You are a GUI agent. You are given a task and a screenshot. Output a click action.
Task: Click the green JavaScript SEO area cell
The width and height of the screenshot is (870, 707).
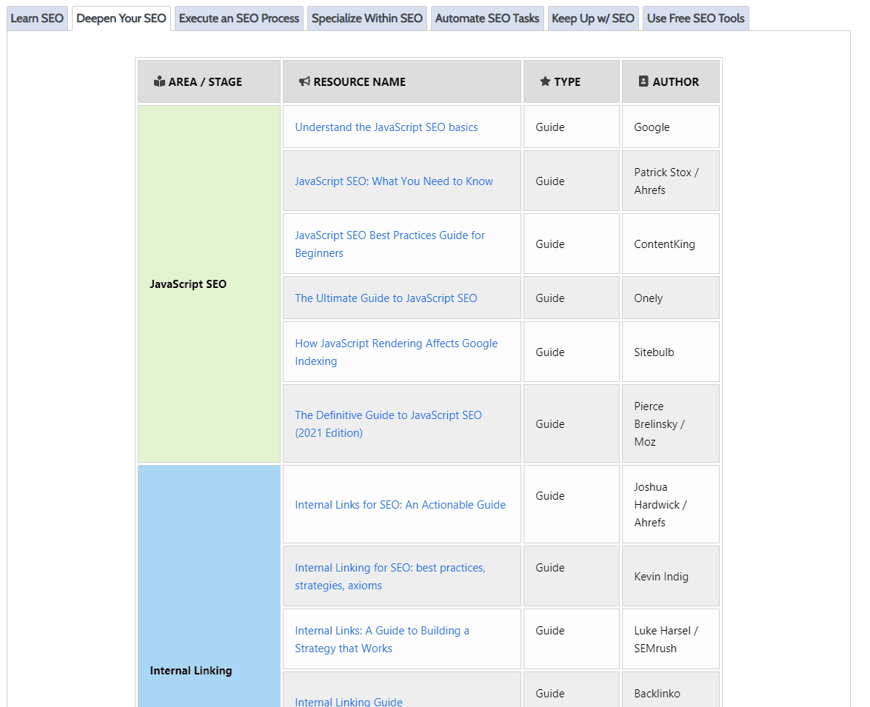point(209,222)
